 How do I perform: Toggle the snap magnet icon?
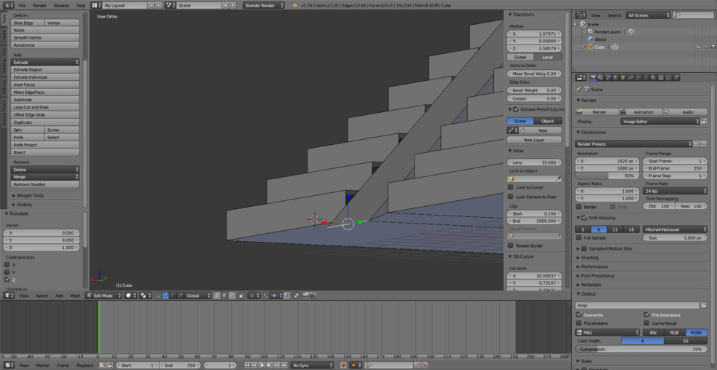pos(266,296)
